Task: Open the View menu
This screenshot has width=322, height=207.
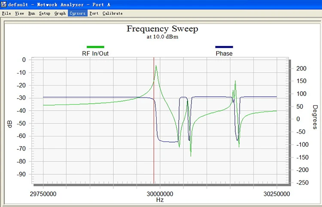Action: [19, 13]
